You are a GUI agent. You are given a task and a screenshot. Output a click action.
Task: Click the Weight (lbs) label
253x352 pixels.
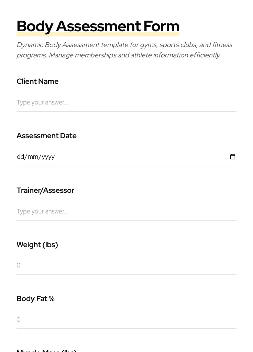37,244
